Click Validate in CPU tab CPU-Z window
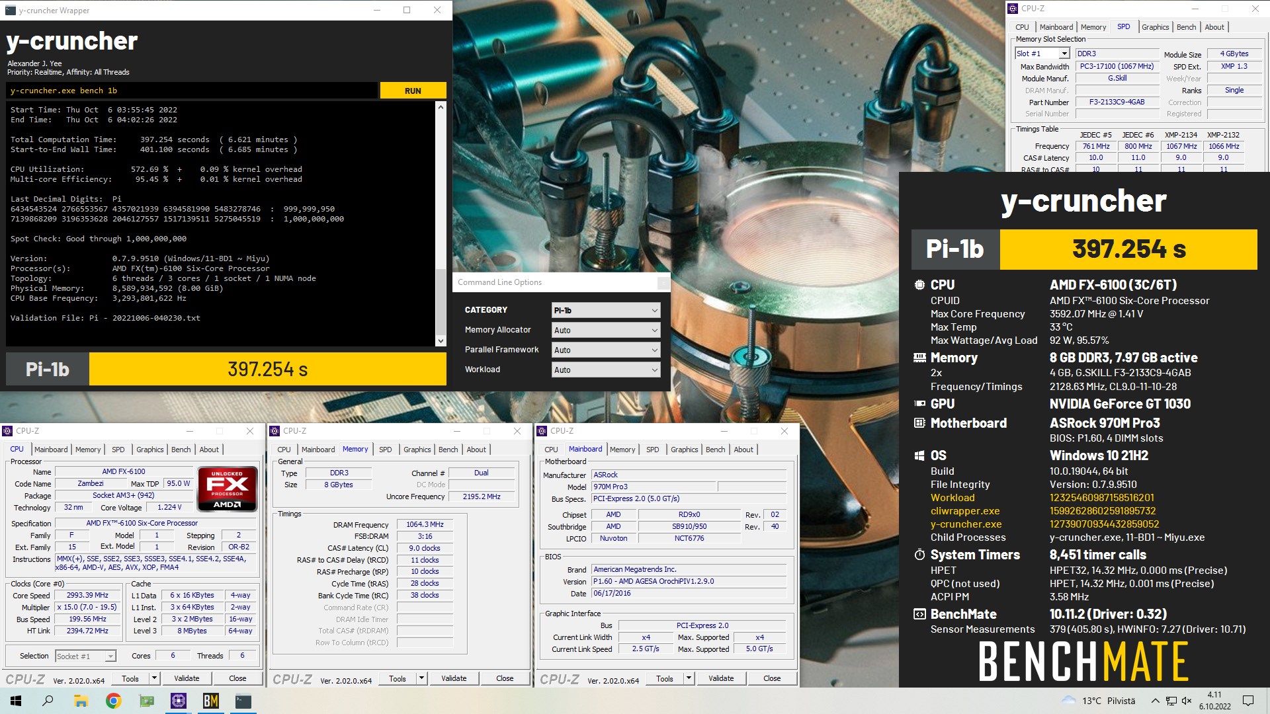Viewport: 1270px width, 714px height. point(187,678)
